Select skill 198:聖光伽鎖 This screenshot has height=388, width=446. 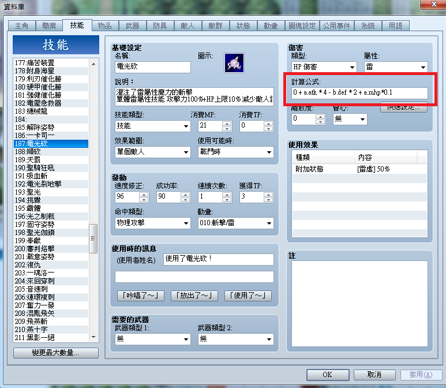tap(51, 233)
